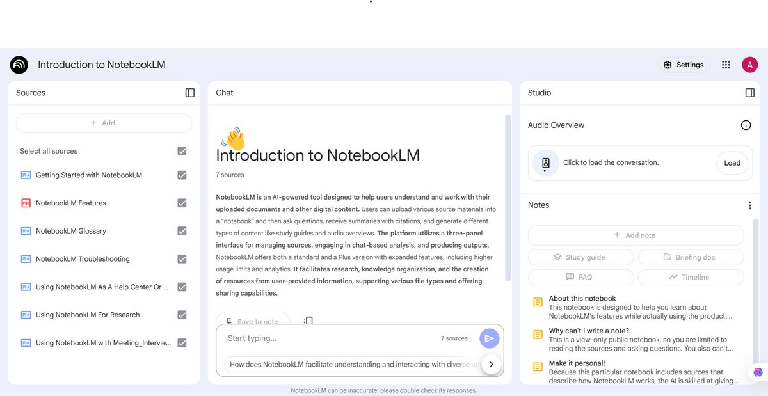Uncheck the NotebookLM Troubleshooting source
The width and height of the screenshot is (768, 396).
click(182, 259)
